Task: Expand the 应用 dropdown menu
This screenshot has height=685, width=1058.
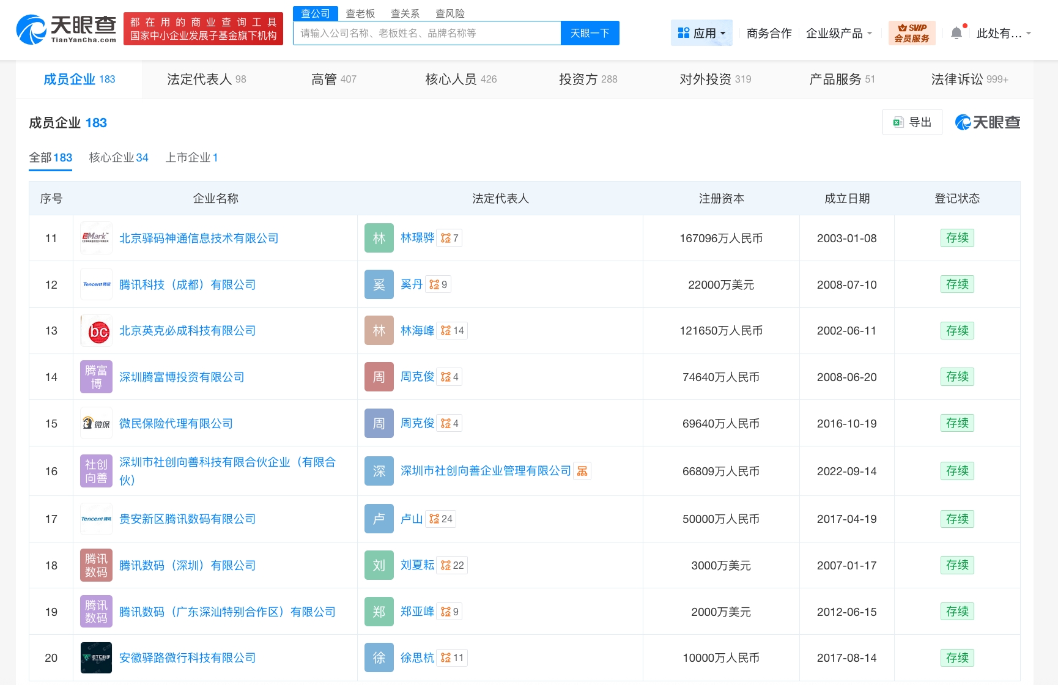Action: pos(701,33)
